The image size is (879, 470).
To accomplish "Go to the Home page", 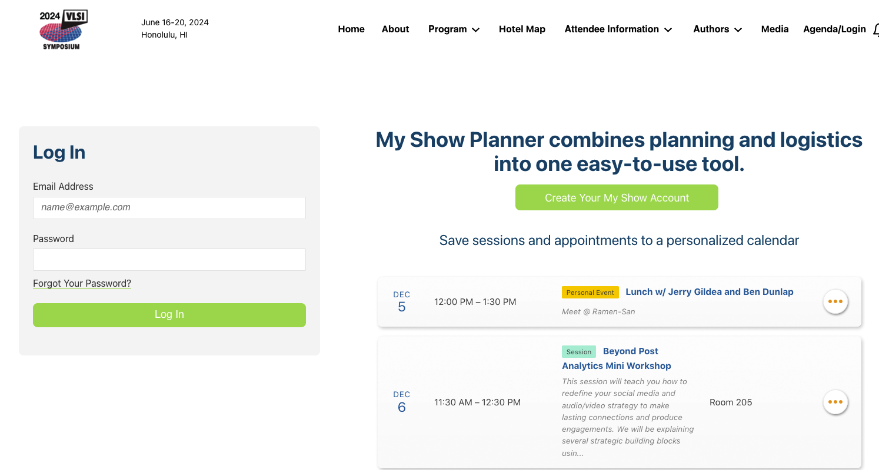I will point(351,29).
